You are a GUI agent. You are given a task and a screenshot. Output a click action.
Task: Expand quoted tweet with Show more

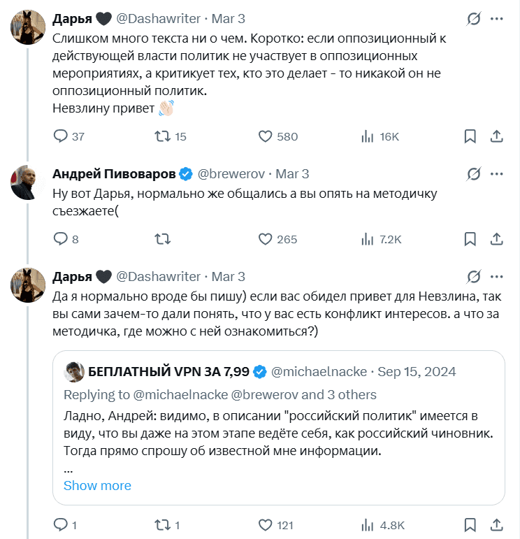click(x=97, y=486)
